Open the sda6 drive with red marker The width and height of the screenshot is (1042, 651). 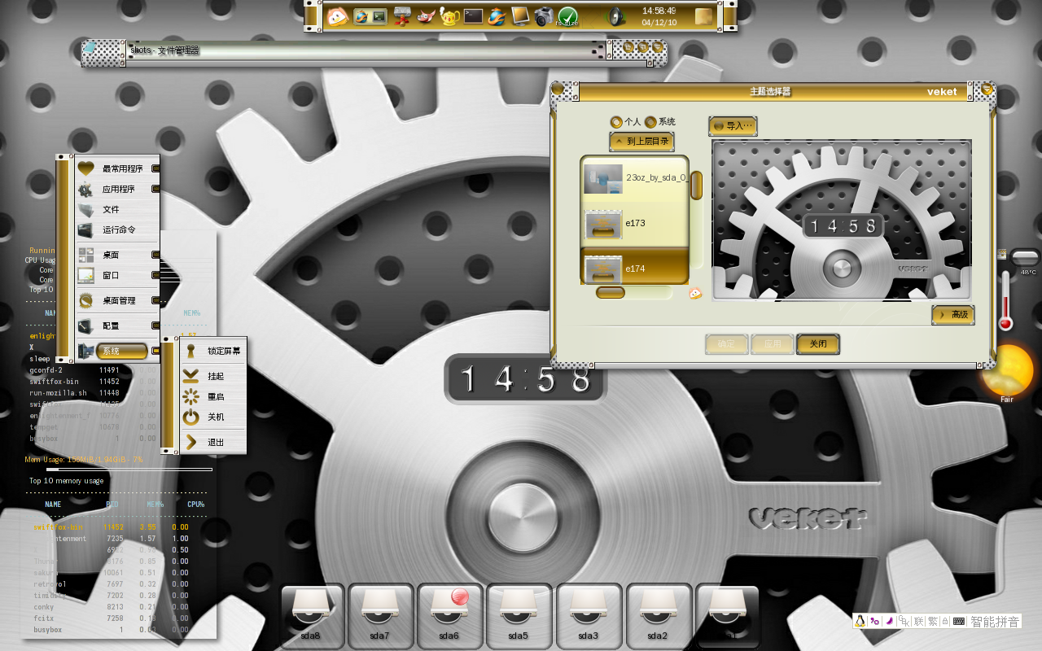point(449,616)
